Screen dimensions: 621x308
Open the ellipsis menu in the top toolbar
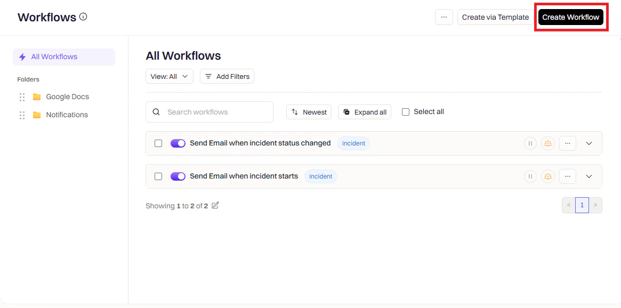[x=444, y=17]
